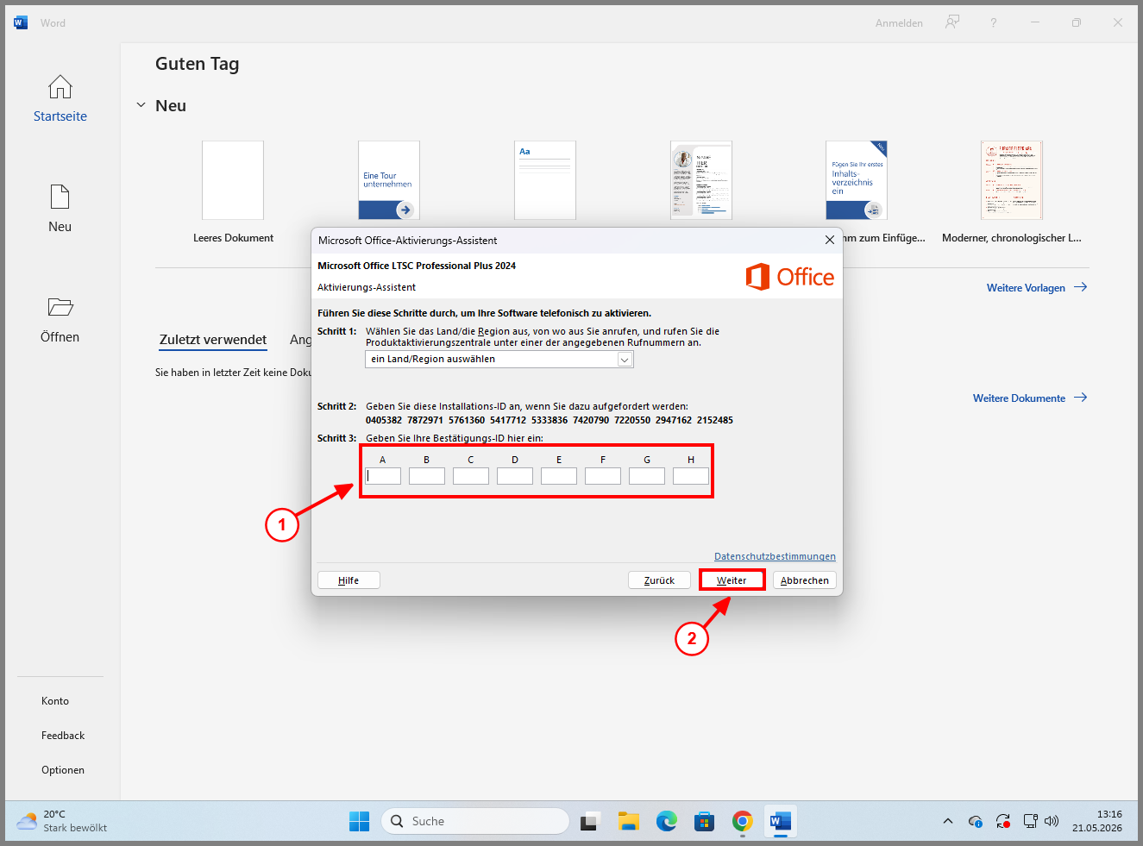Image resolution: width=1143 pixels, height=846 pixels.
Task: Click confirmation ID field E
Action: (559, 476)
